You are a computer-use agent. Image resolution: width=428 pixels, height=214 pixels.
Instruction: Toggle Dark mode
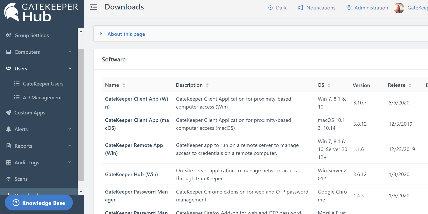tap(277, 8)
